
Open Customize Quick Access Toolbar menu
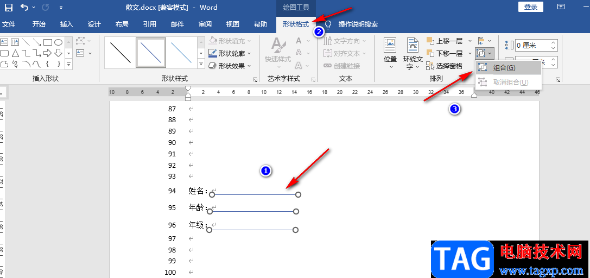click(61, 7)
